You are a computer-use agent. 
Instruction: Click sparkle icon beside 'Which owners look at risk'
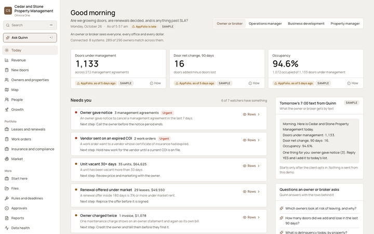click(282, 209)
